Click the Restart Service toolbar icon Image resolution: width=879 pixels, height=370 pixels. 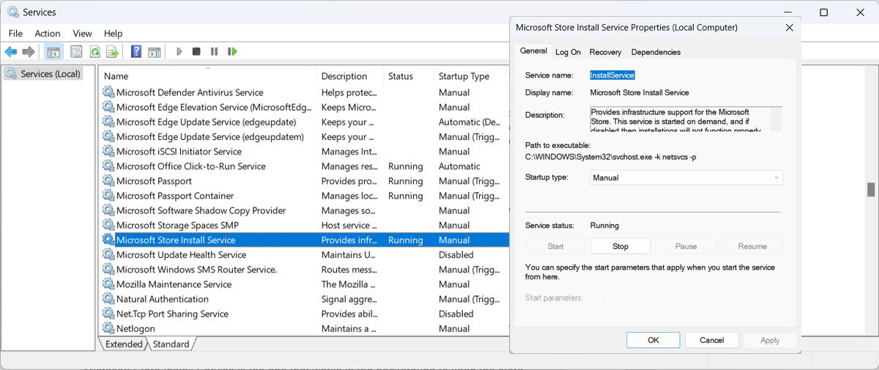click(232, 52)
